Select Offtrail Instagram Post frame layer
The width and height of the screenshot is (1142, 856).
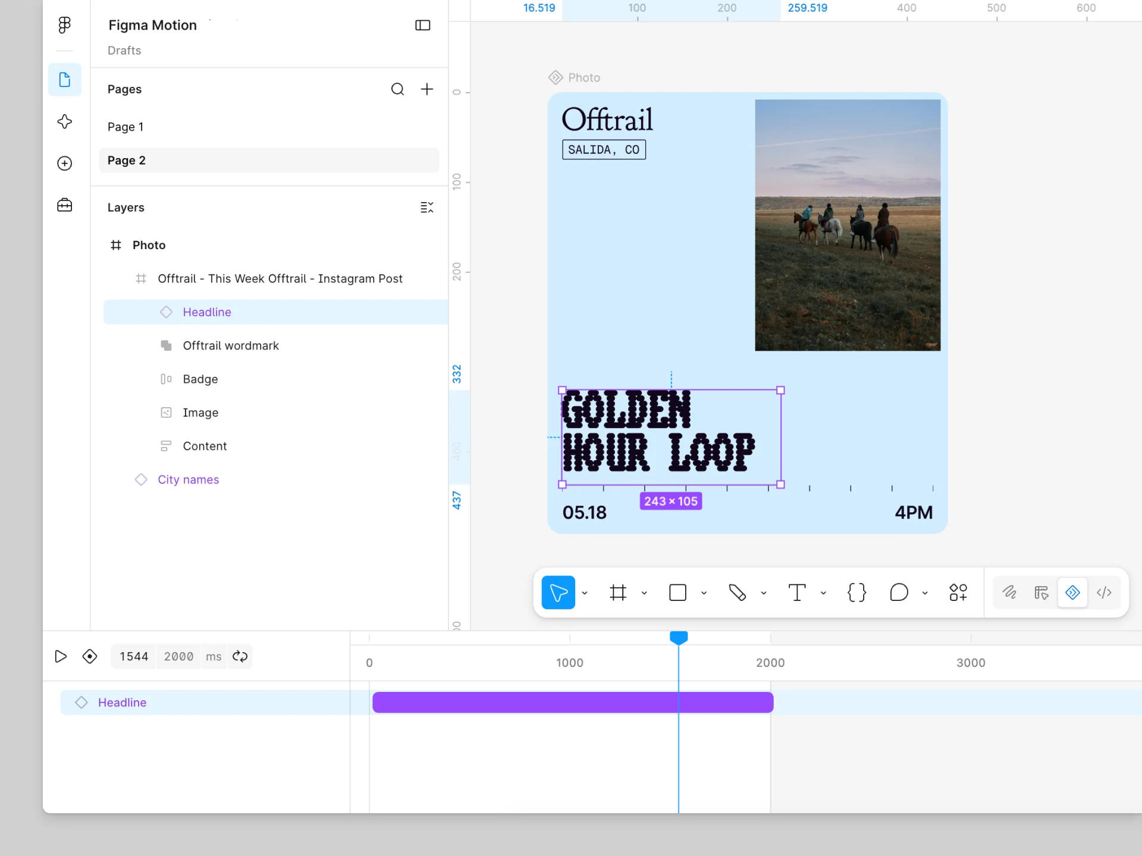click(275, 279)
